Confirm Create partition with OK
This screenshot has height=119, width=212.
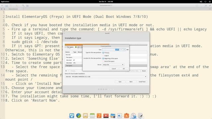pyautogui.click(x=124, y=69)
